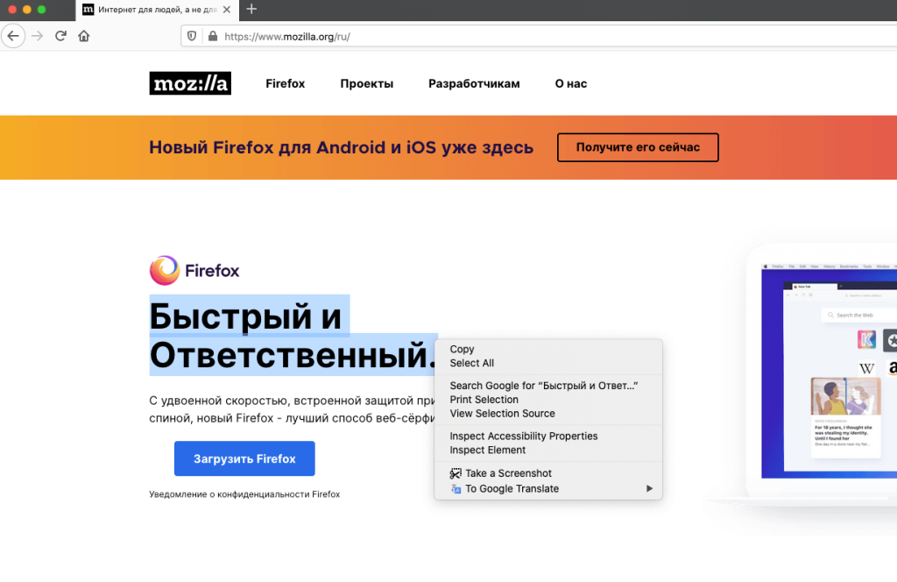Image resolution: width=897 pixels, height=582 pixels.
Task: Click the browser Back arrow button
Action: click(x=13, y=36)
